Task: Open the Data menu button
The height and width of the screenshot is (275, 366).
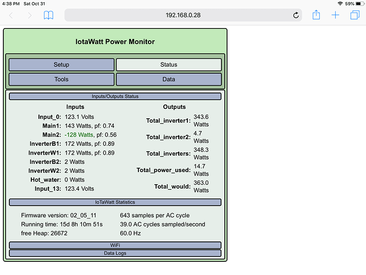Action: [169, 79]
